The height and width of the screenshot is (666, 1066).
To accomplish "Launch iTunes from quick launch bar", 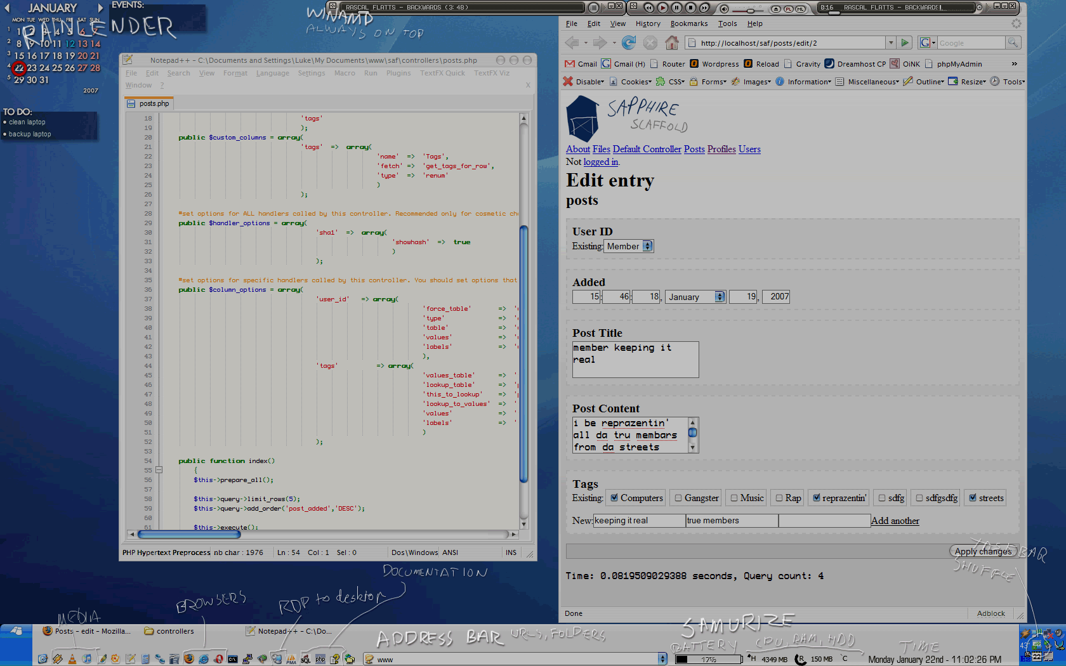I will click(87, 659).
